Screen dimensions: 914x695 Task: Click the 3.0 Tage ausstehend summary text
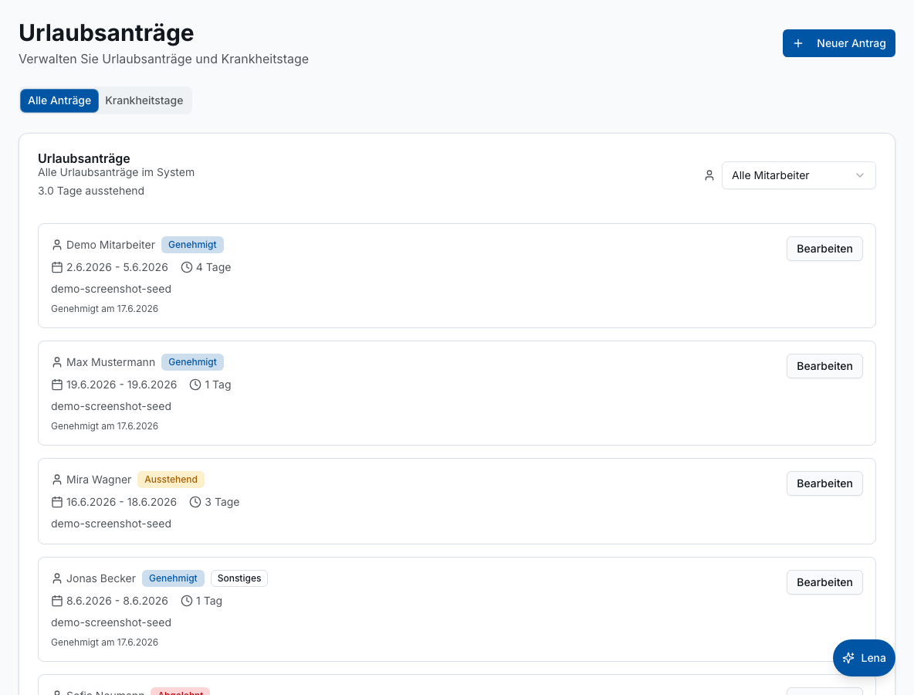point(91,192)
